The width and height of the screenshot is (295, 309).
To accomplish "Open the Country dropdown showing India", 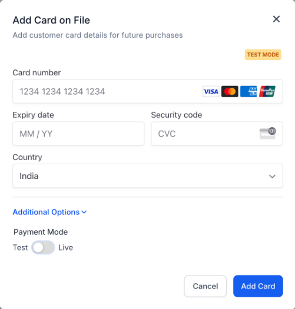I will point(148,176).
